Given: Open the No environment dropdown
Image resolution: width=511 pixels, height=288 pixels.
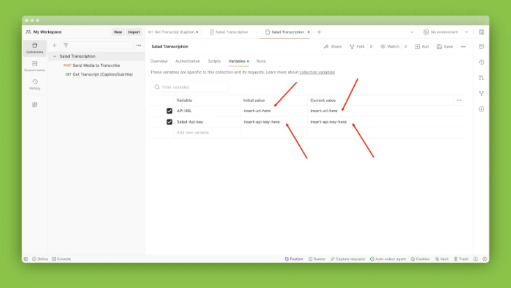Looking at the screenshot, I should 446,32.
